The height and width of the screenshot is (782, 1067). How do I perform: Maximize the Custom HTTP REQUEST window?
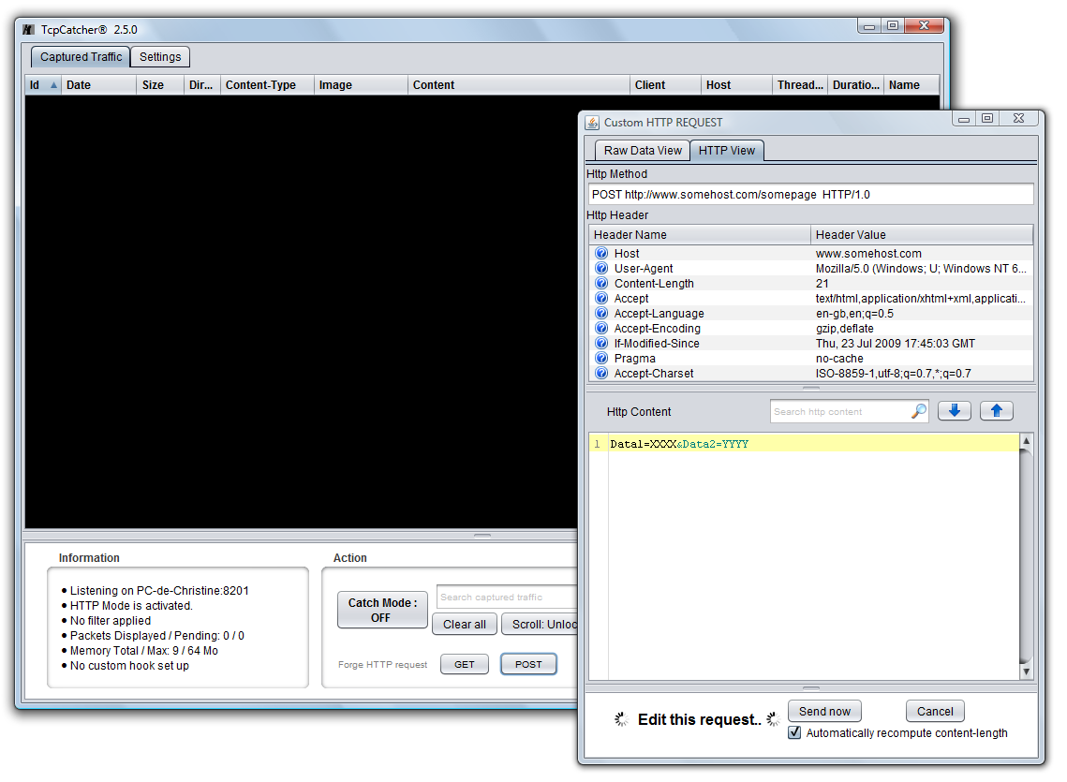tap(986, 118)
